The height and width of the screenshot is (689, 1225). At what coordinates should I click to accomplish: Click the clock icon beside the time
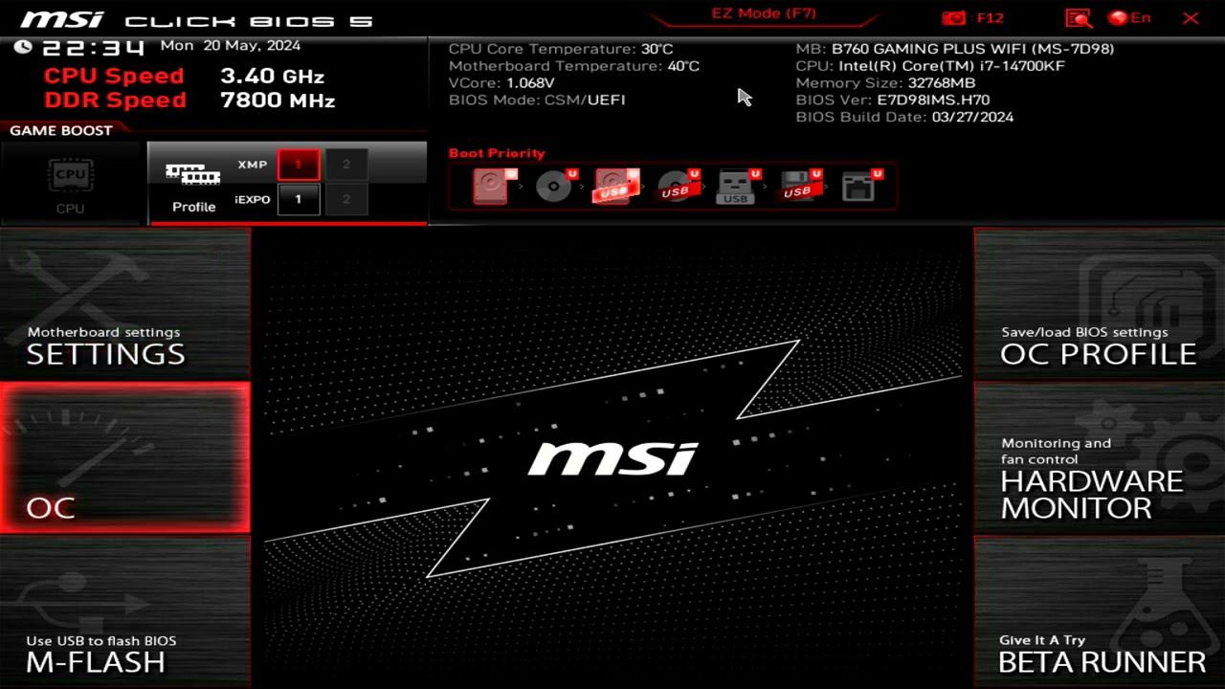pos(23,47)
